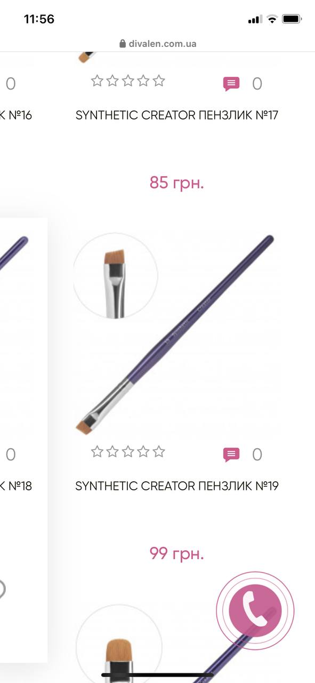The height and width of the screenshot is (683, 315).
Task: Rate Пензлик №17 with the first star
Action: point(97,81)
